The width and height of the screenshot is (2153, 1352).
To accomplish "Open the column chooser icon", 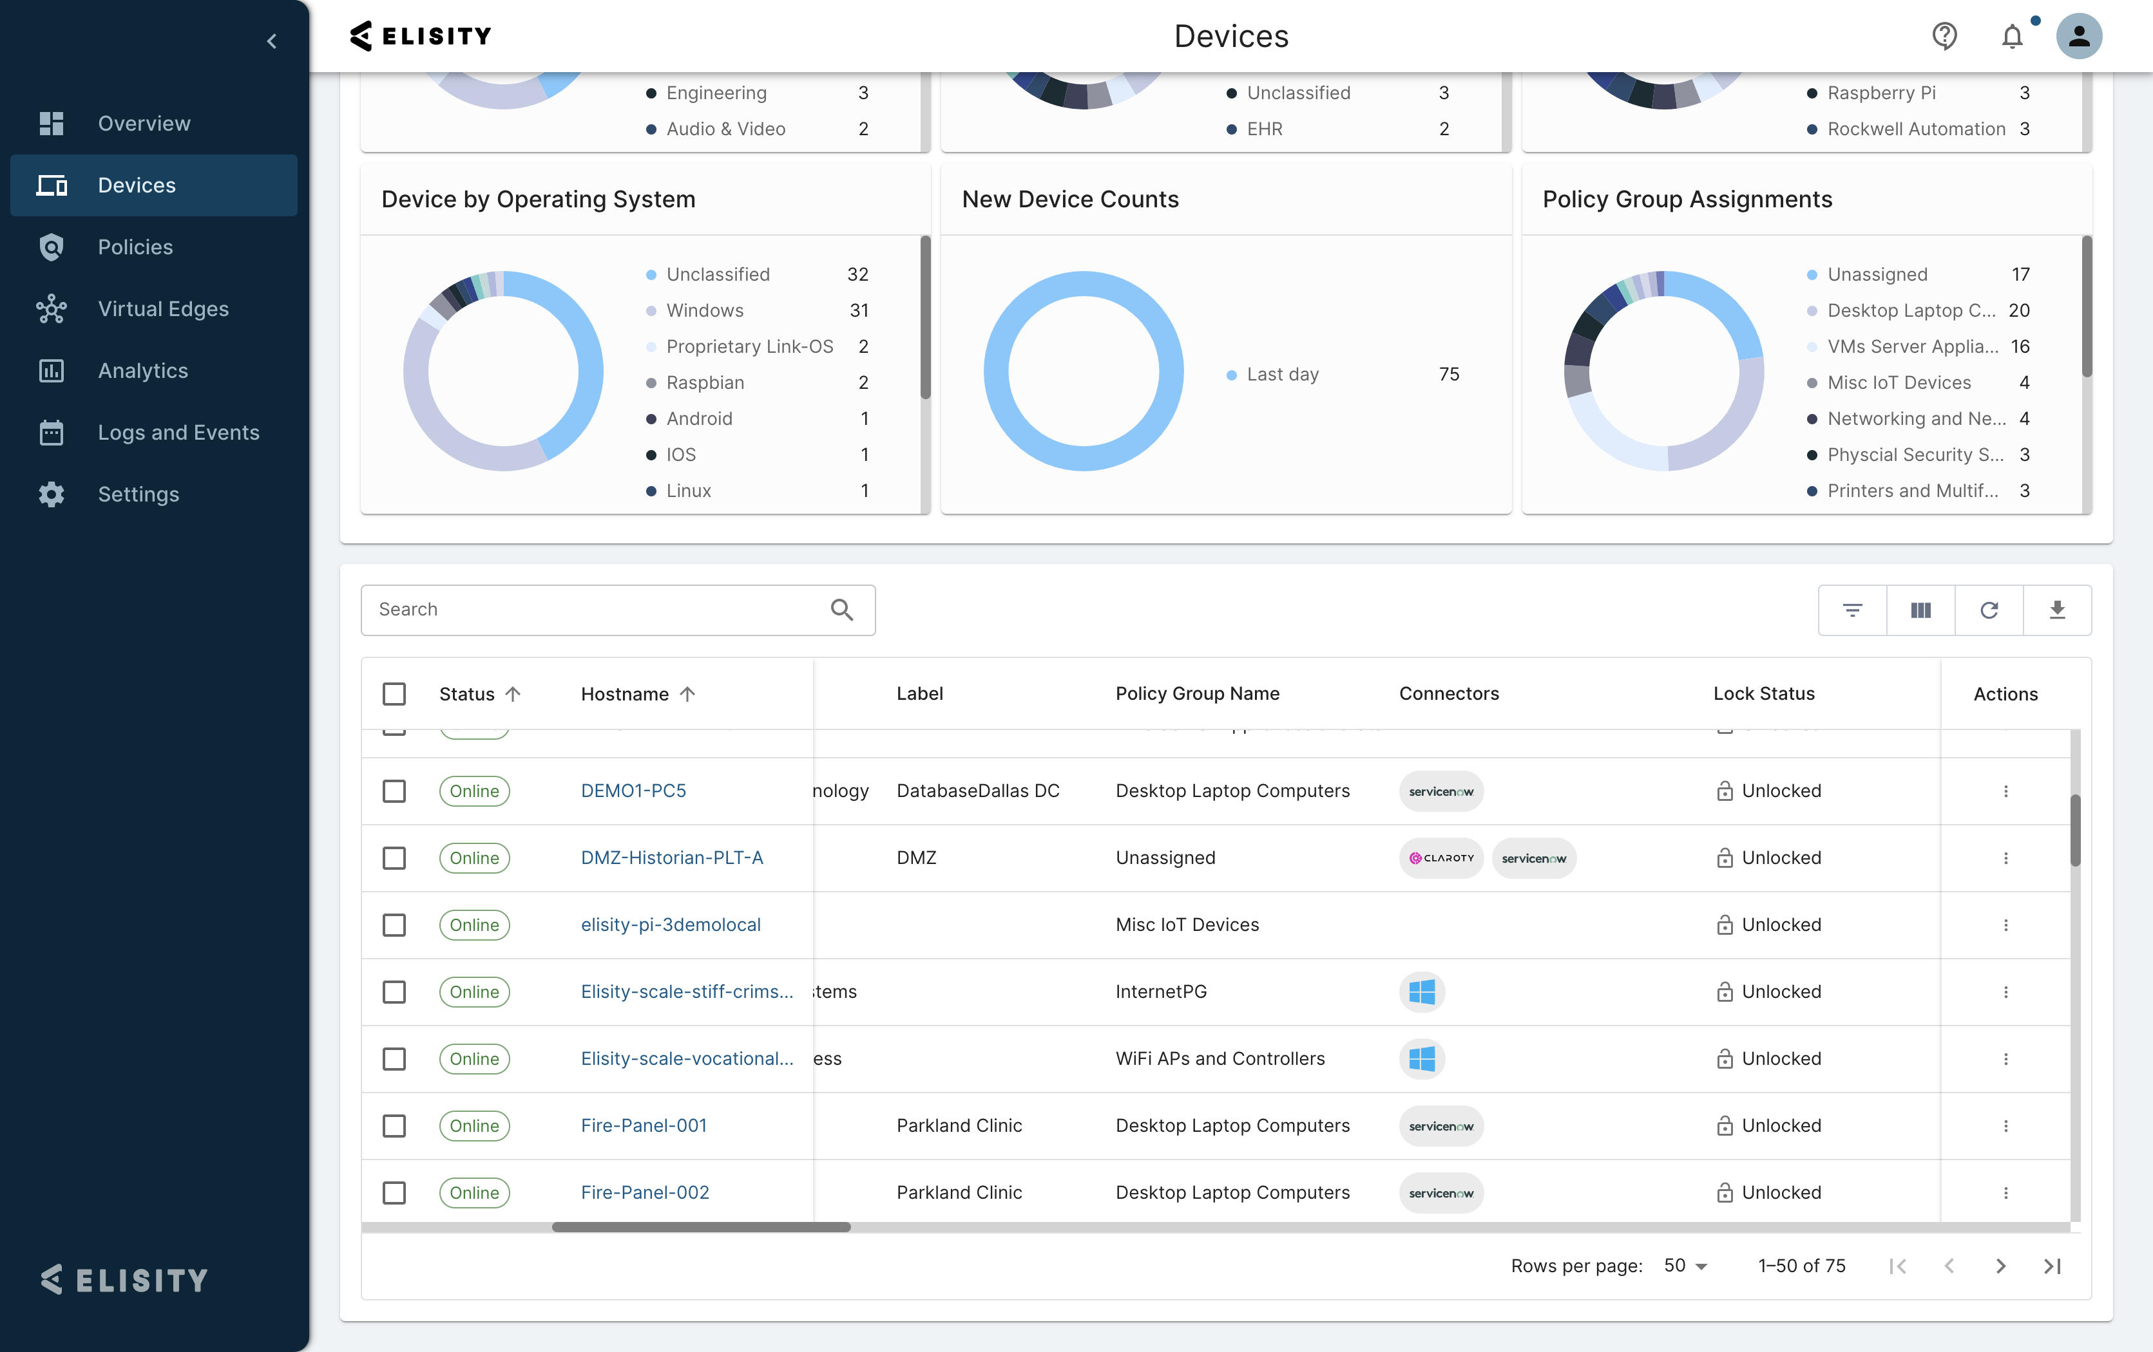I will pos(1920,610).
